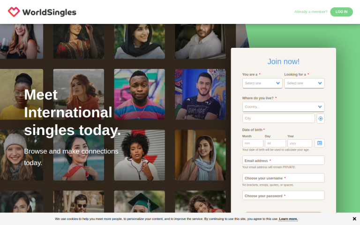Open the calendar date picker icon
This screenshot has height=225, width=360.
click(319, 143)
